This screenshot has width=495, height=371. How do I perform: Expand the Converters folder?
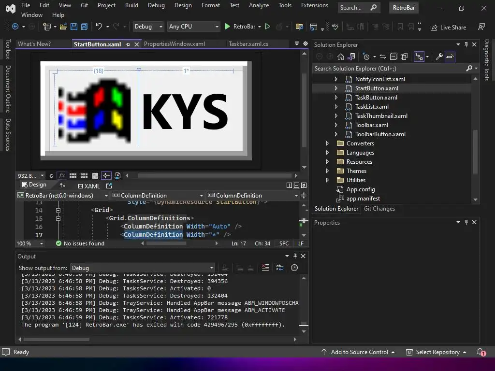tap(327, 143)
